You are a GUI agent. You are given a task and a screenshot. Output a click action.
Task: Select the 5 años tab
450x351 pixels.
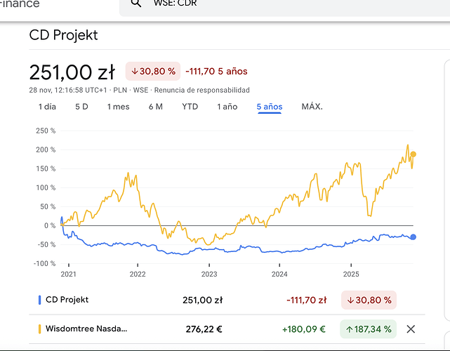[270, 107]
